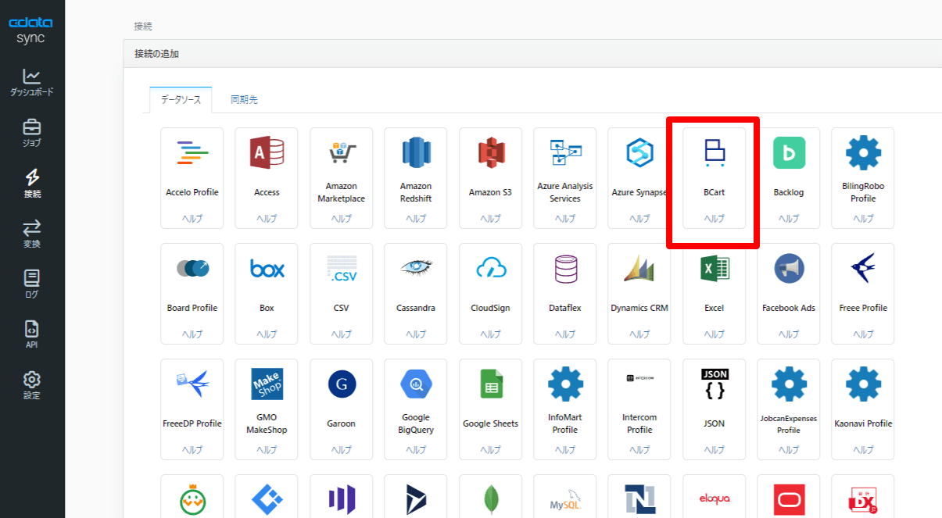Click the Amazon Redshift label text
Viewport: 942px width, 518px height.
click(x=416, y=192)
